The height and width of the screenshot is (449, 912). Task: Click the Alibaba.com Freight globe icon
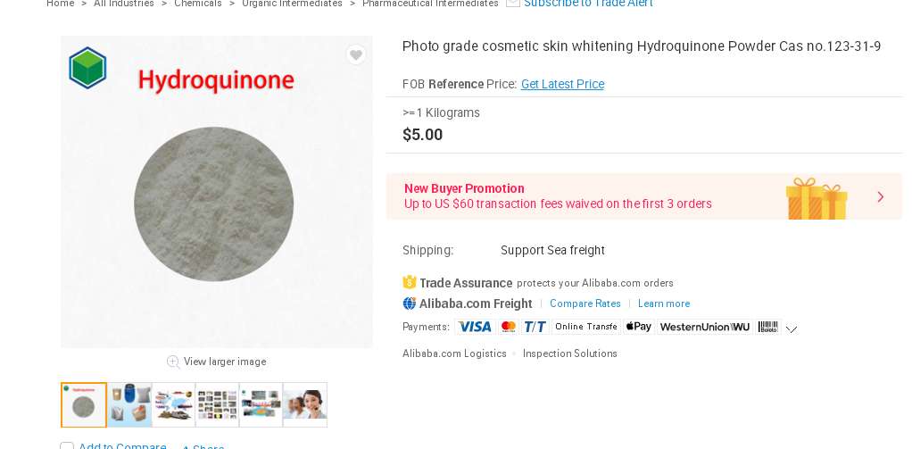click(410, 303)
